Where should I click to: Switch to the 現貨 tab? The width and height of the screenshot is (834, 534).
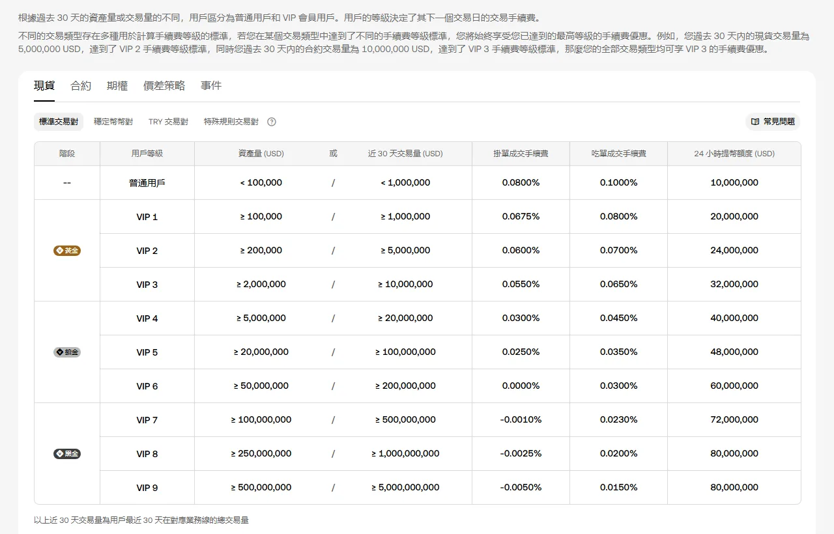pyautogui.click(x=44, y=86)
